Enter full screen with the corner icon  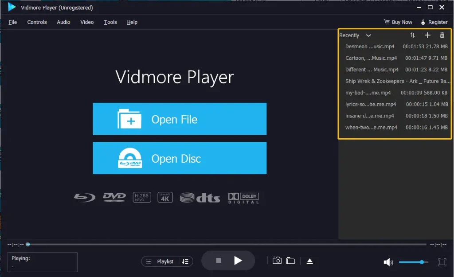442,262
